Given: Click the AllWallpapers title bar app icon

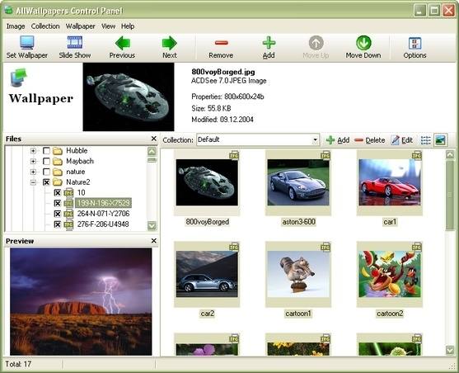Looking at the screenshot, I should (8, 10).
